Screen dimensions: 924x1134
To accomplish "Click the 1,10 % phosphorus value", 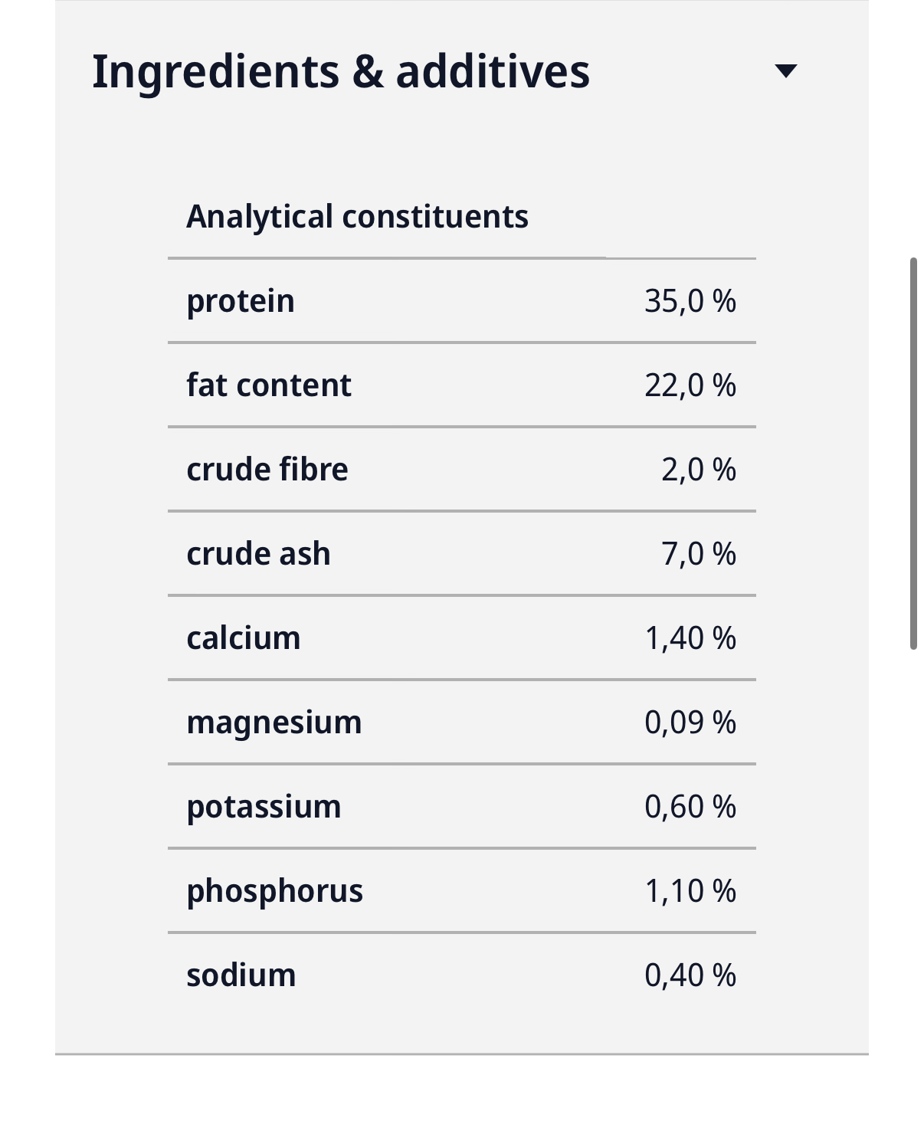I will click(x=690, y=891).
